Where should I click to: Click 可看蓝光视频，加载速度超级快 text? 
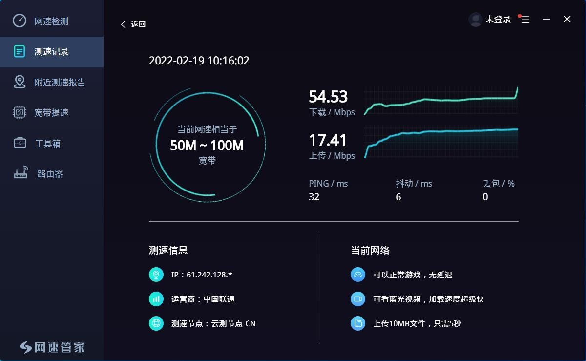(x=428, y=299)
